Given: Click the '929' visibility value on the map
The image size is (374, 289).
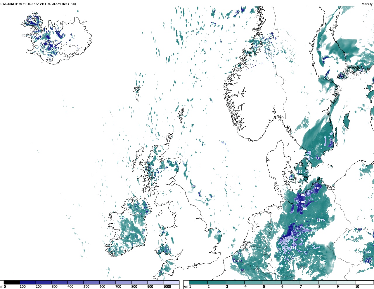Looking at the screenshot, I should (302, 267).
